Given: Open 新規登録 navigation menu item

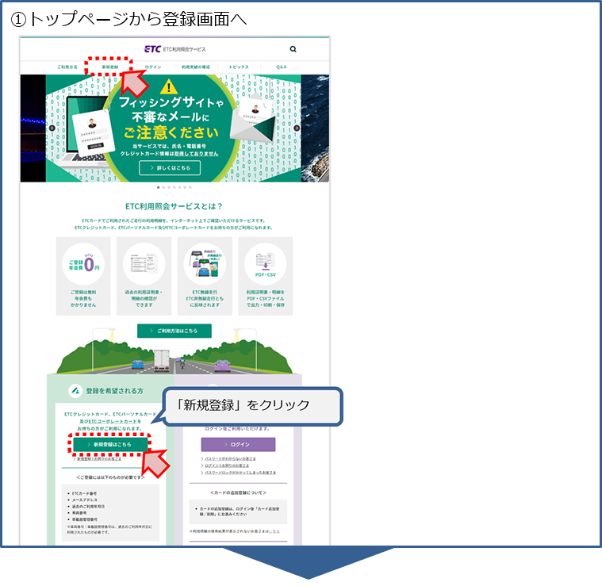Looking at the screenshot, I should 109,67.
